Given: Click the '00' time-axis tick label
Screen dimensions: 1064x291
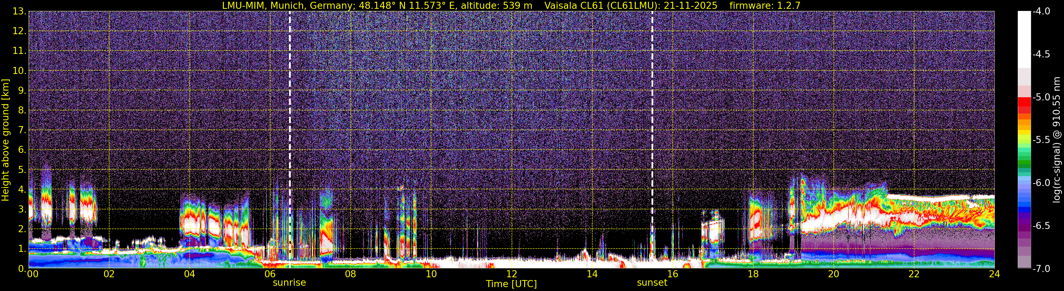Looking at the screenshot, I should pos(32,274).
